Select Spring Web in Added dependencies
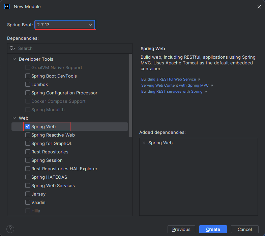This screenshot has height=236, width=265. (160, 143)
